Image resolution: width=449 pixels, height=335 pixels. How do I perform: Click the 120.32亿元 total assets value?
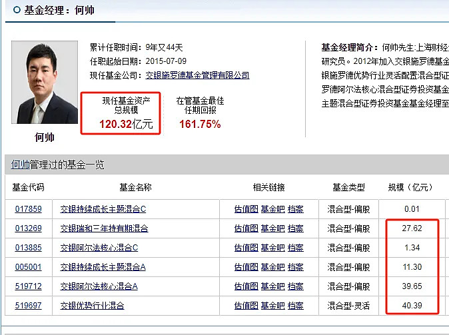(x=126, y=124)
